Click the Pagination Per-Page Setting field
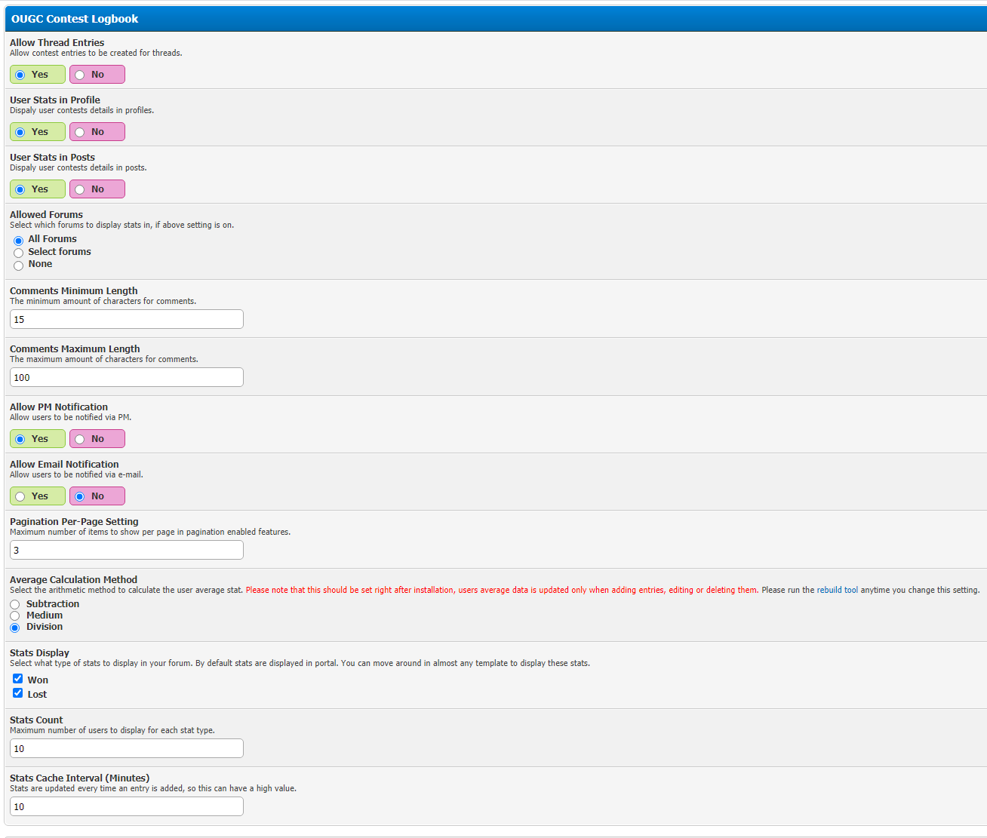 [x=126, y=550]
